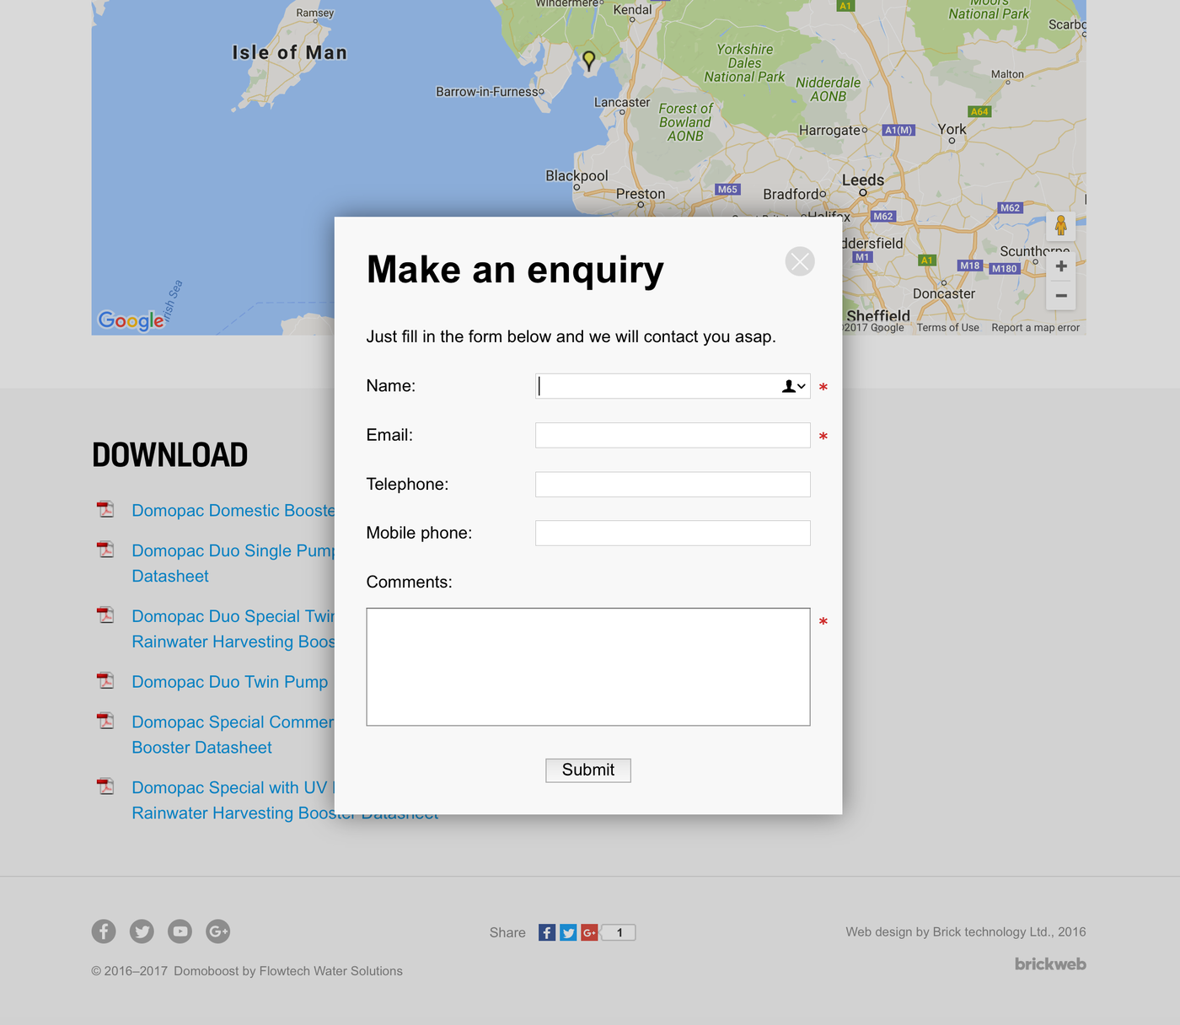Close the Make an enquiry dialog

pos(799,261)
